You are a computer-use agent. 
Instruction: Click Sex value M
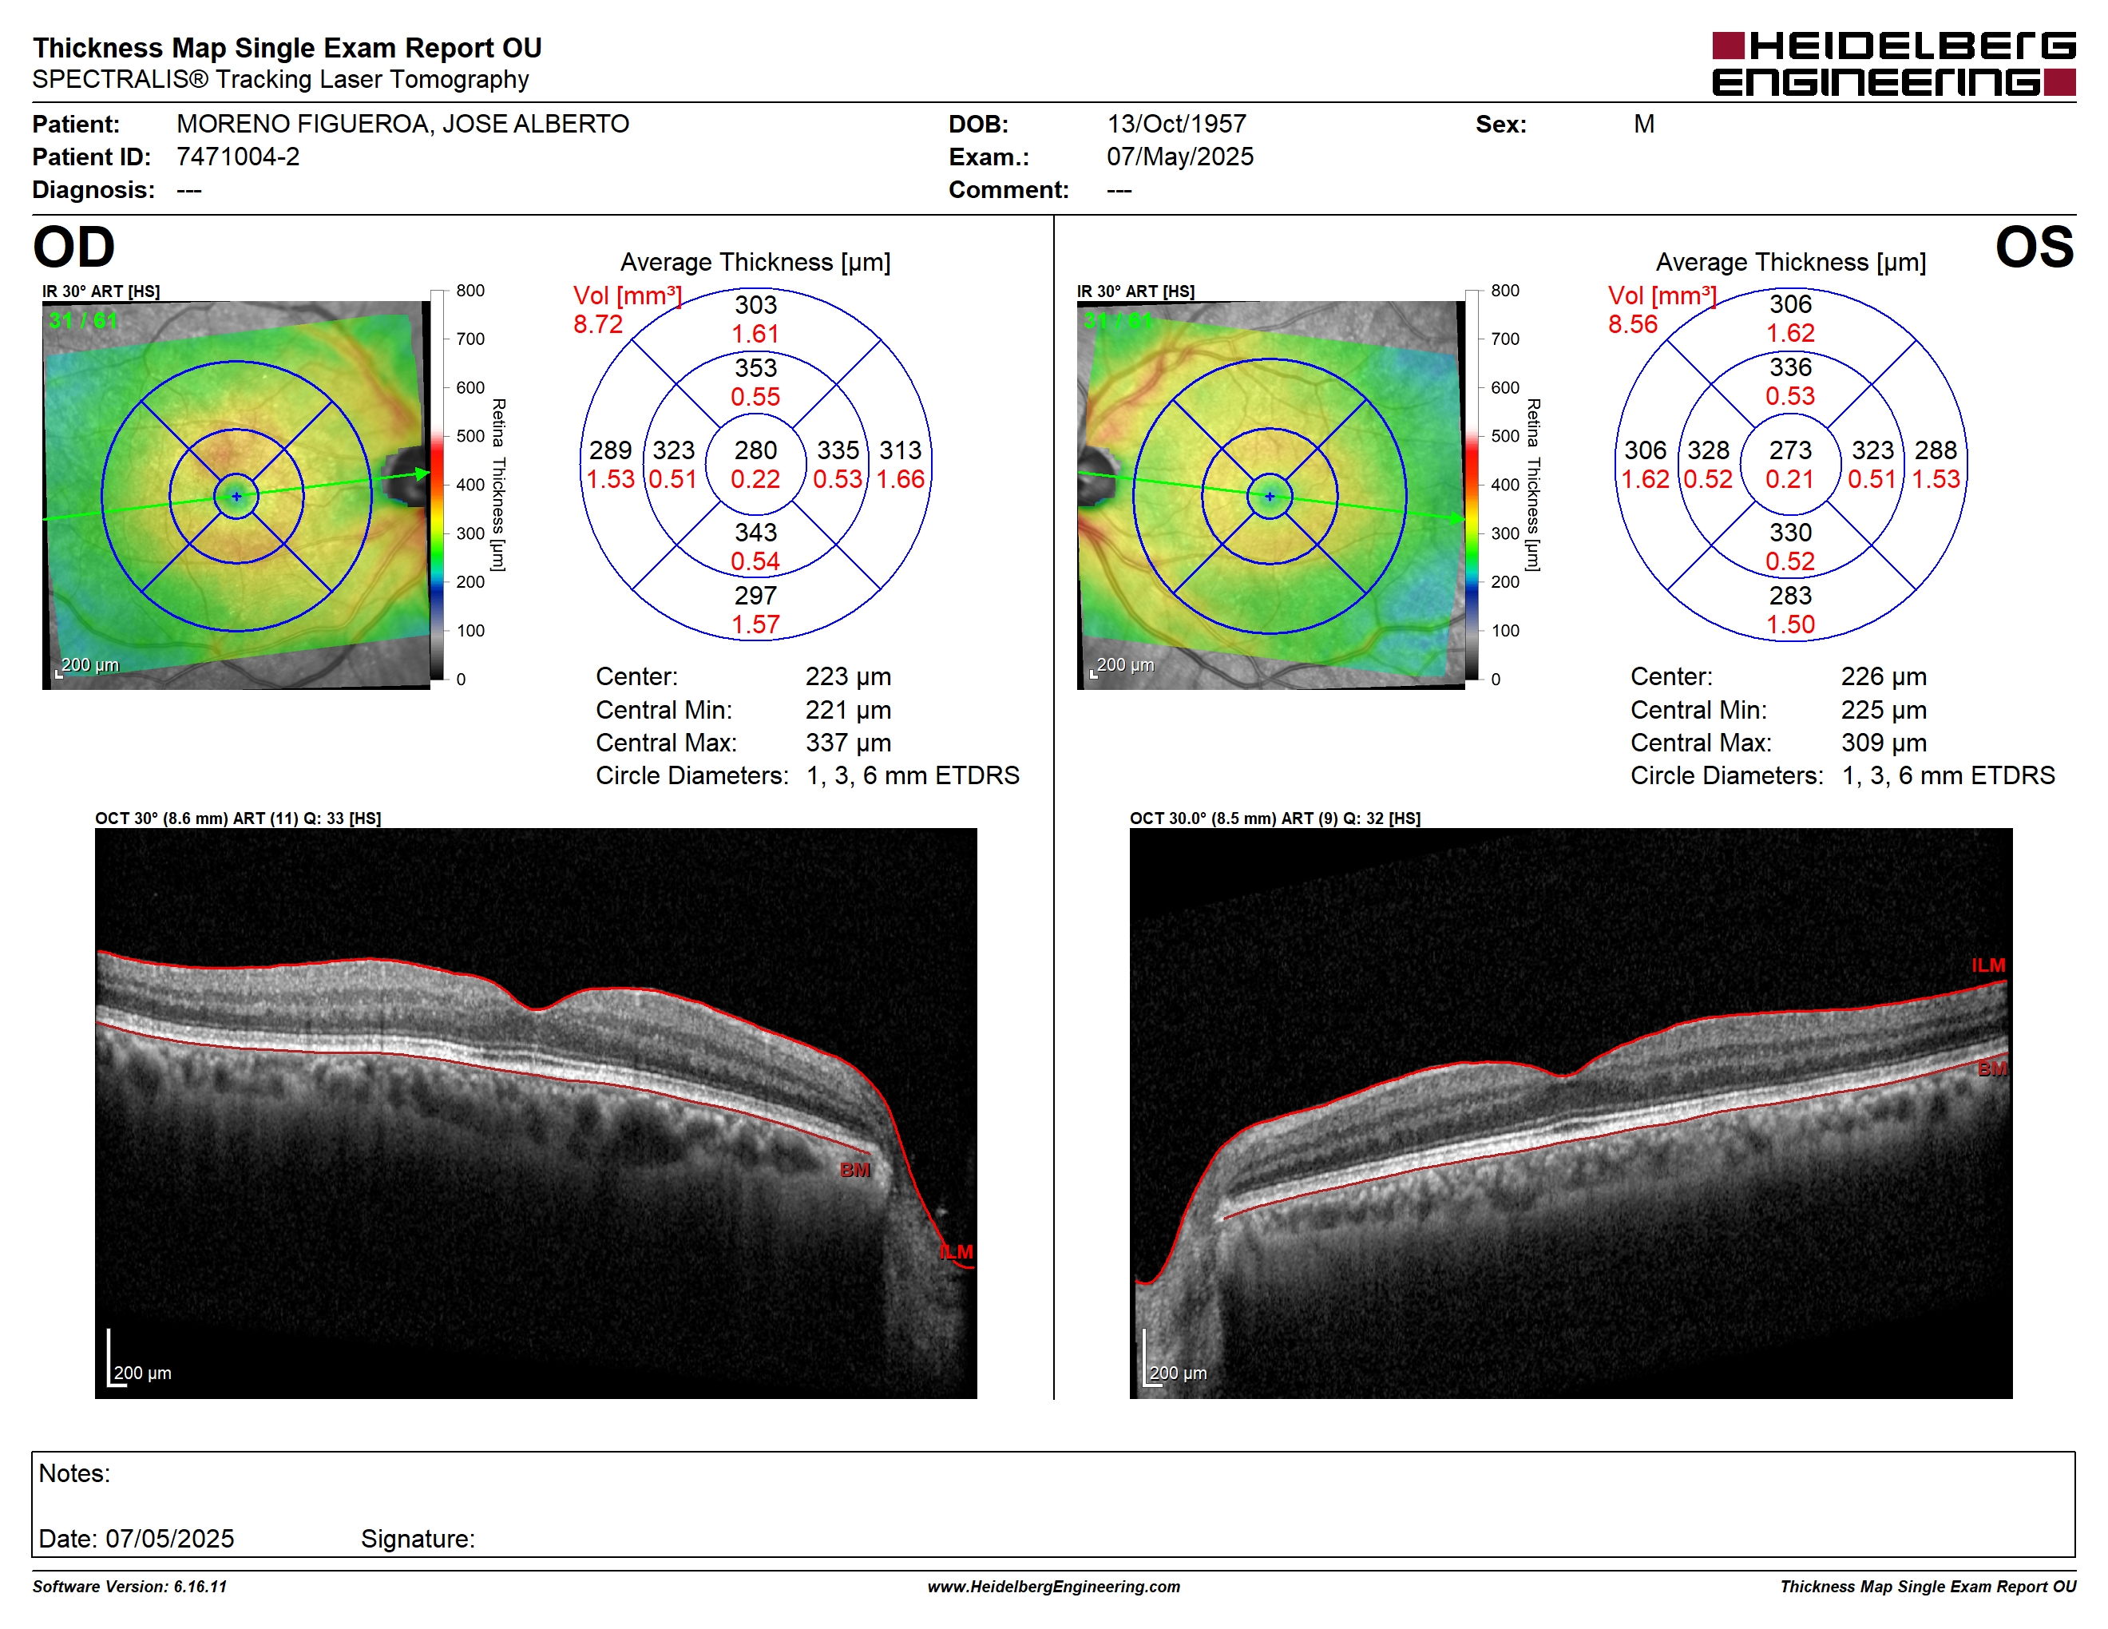coord(1644,124)
